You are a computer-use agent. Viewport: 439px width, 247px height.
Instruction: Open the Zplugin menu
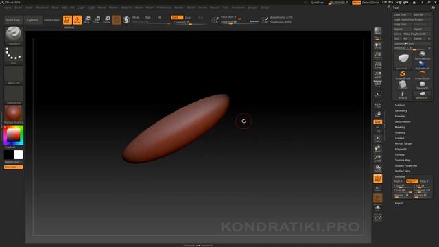coord(252,8)
